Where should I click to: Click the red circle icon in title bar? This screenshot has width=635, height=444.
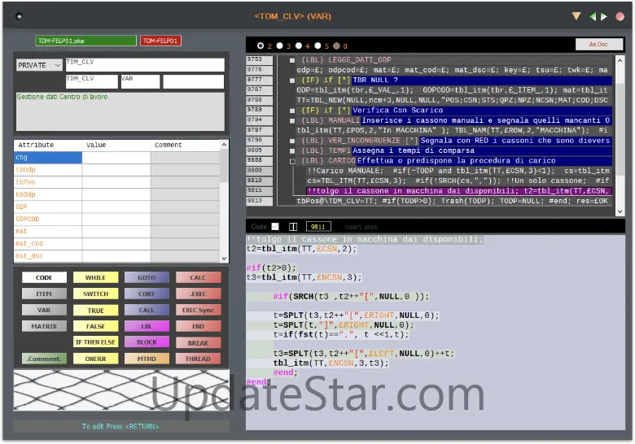click(x=620, y=16)
